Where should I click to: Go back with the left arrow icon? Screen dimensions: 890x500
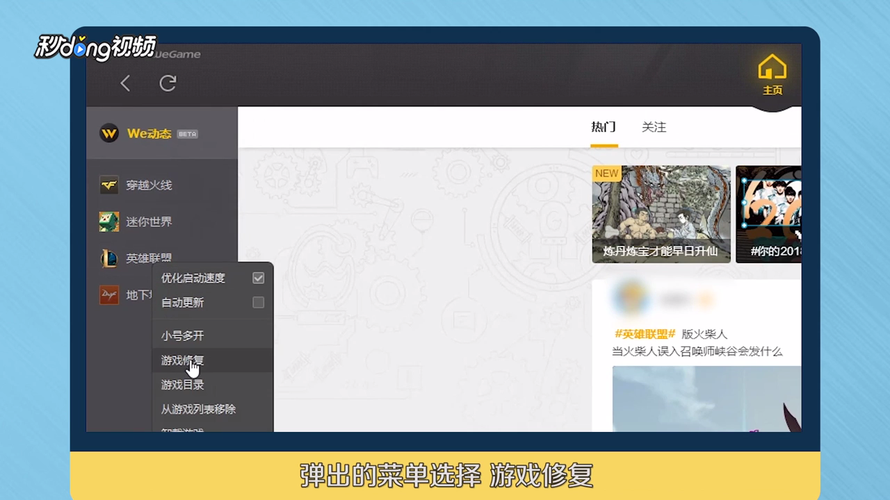pyautogui.click(x=125, y=84)
